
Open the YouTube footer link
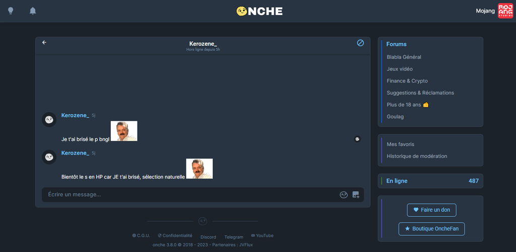[x=262, y=235]
